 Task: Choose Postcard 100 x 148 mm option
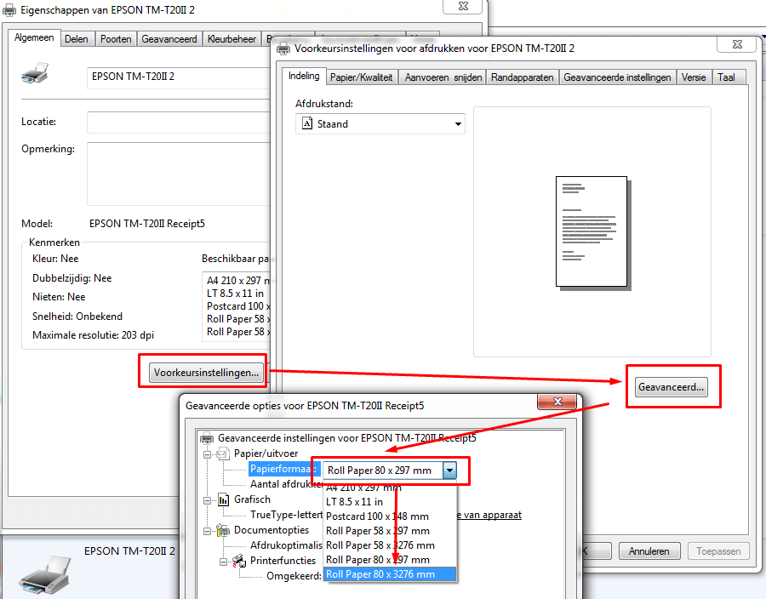(377, 516)
